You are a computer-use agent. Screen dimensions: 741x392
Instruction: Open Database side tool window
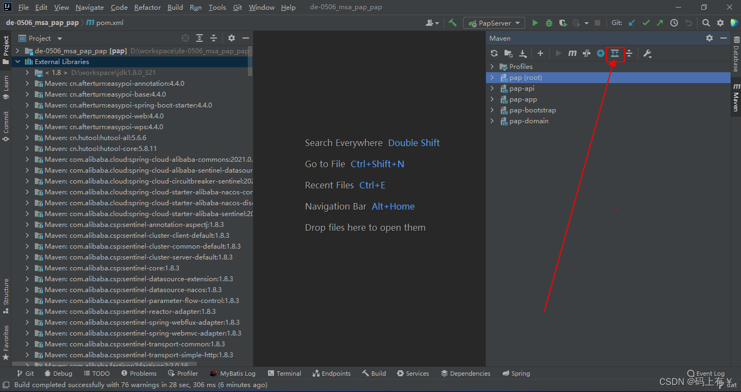736,55
